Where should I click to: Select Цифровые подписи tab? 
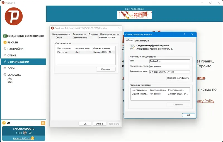106,37
